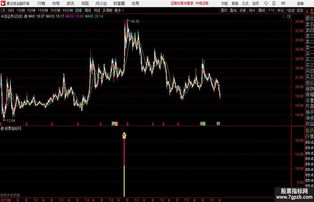Open the 多周期 multi-period view
The height and width of the screenshot is (202, 314).
pyautogui.click(x=107, y=10)
